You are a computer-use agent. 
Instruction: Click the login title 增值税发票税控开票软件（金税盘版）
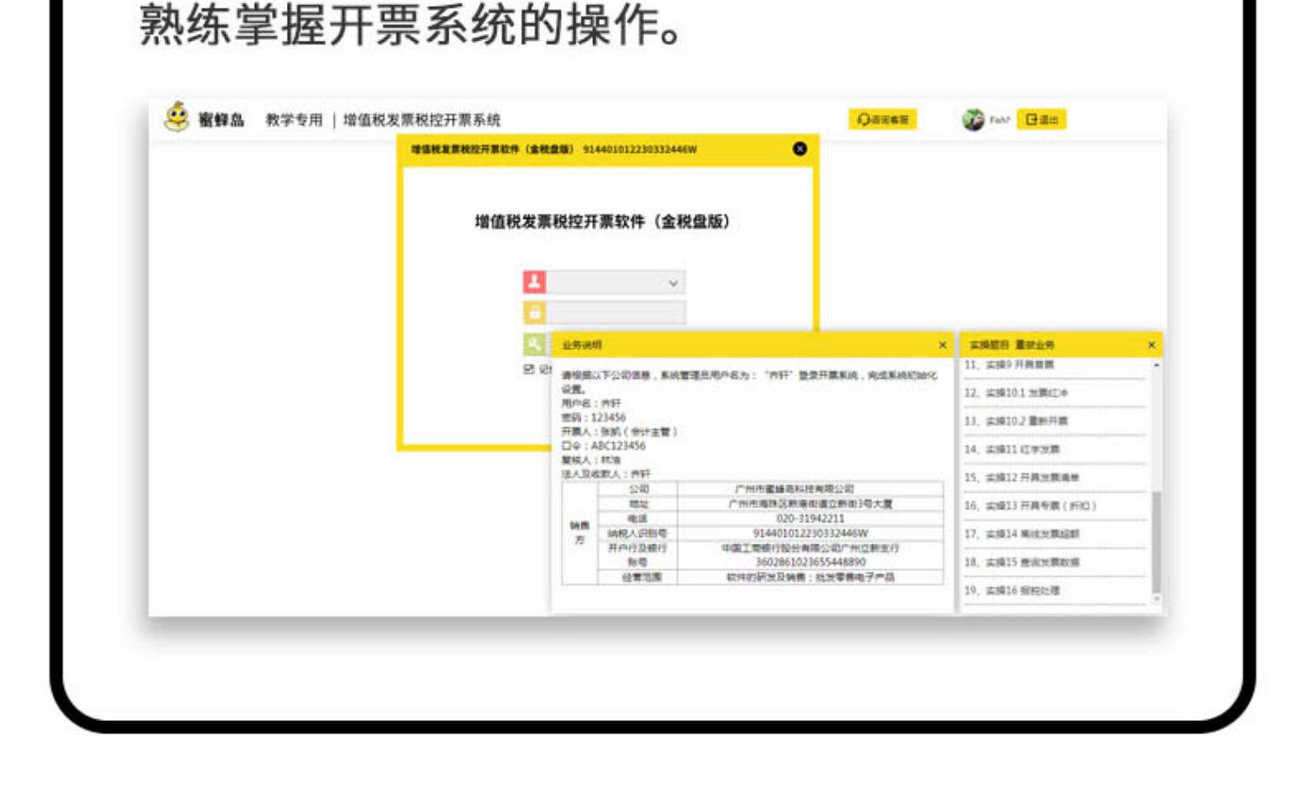(x=603, y=222)
